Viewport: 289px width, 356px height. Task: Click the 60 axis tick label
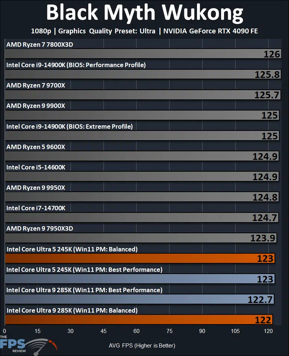click(x=136, y=331)
